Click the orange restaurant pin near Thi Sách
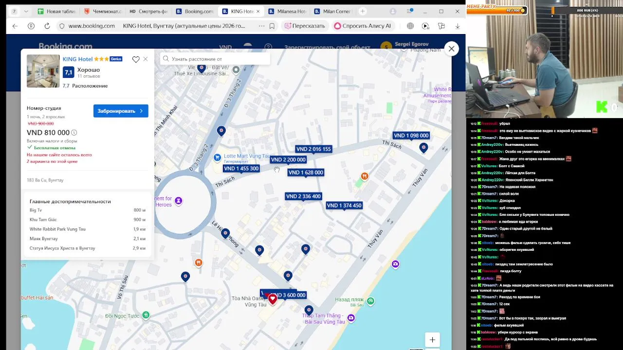Screen dimensions: 623x350 pyautogui.click(x=365, y=176)
